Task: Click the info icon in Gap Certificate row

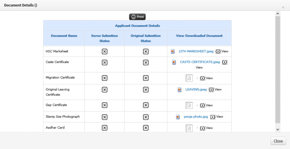Action: coord(203,105)
